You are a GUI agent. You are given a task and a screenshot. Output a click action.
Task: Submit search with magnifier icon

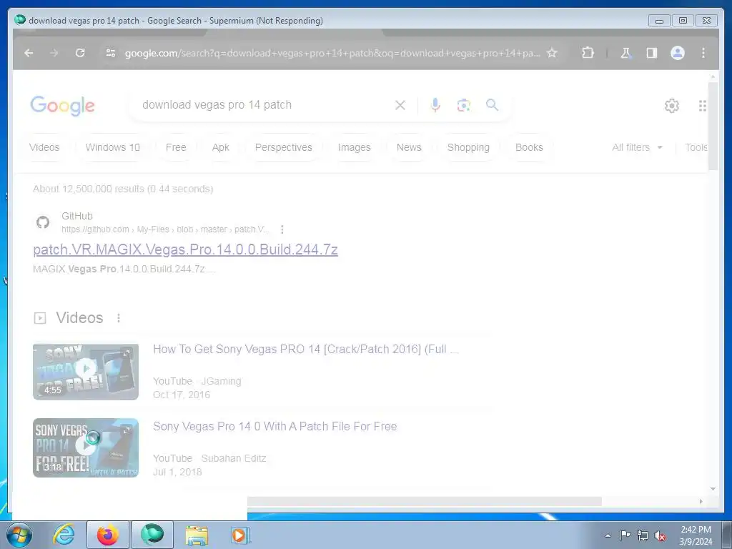(492, 104)
